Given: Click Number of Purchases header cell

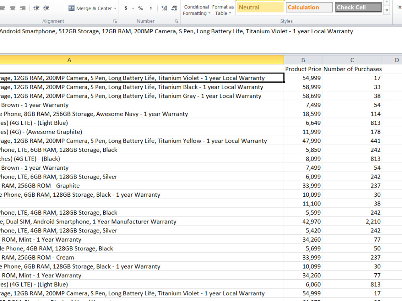Looking at the screenshot, I should click(x=352, y=69).
